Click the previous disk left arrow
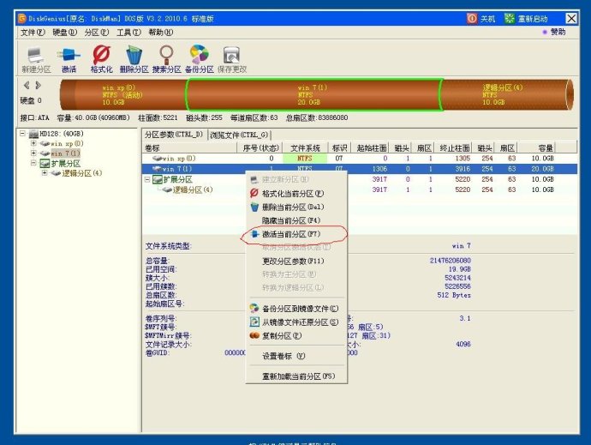 pos(27,85)
